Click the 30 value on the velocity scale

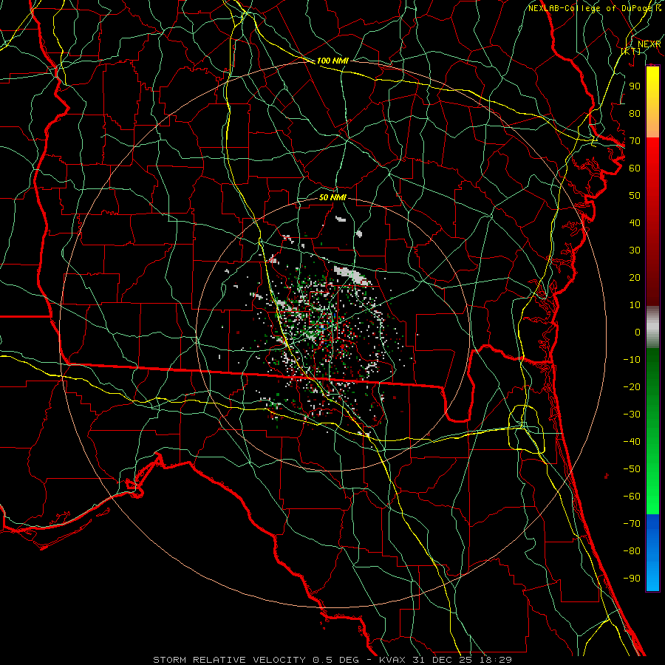(635, 250)
